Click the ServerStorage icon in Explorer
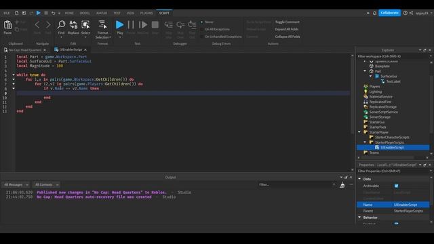This screenshot has height=244, width=434. pyautogui.click(x=366, y=117)
